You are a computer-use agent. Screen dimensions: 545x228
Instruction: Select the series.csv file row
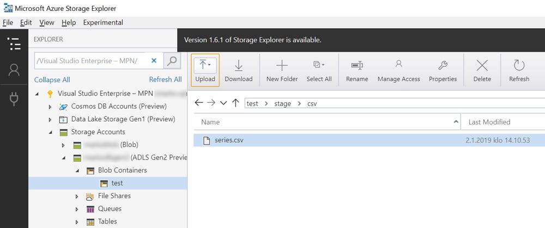tap(369, 140)
